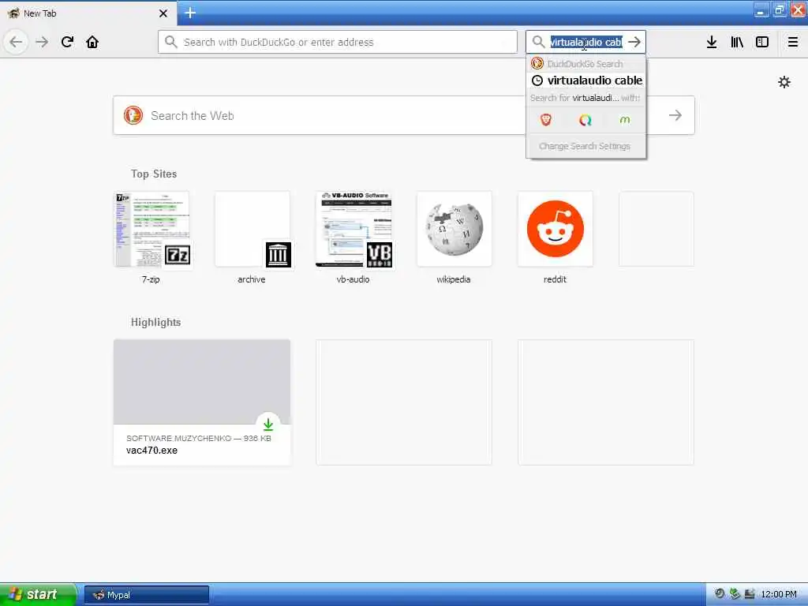The image size is (808, 606).
Task: Open the vac470.exe highlight card
Action: (x=202, y=402)
